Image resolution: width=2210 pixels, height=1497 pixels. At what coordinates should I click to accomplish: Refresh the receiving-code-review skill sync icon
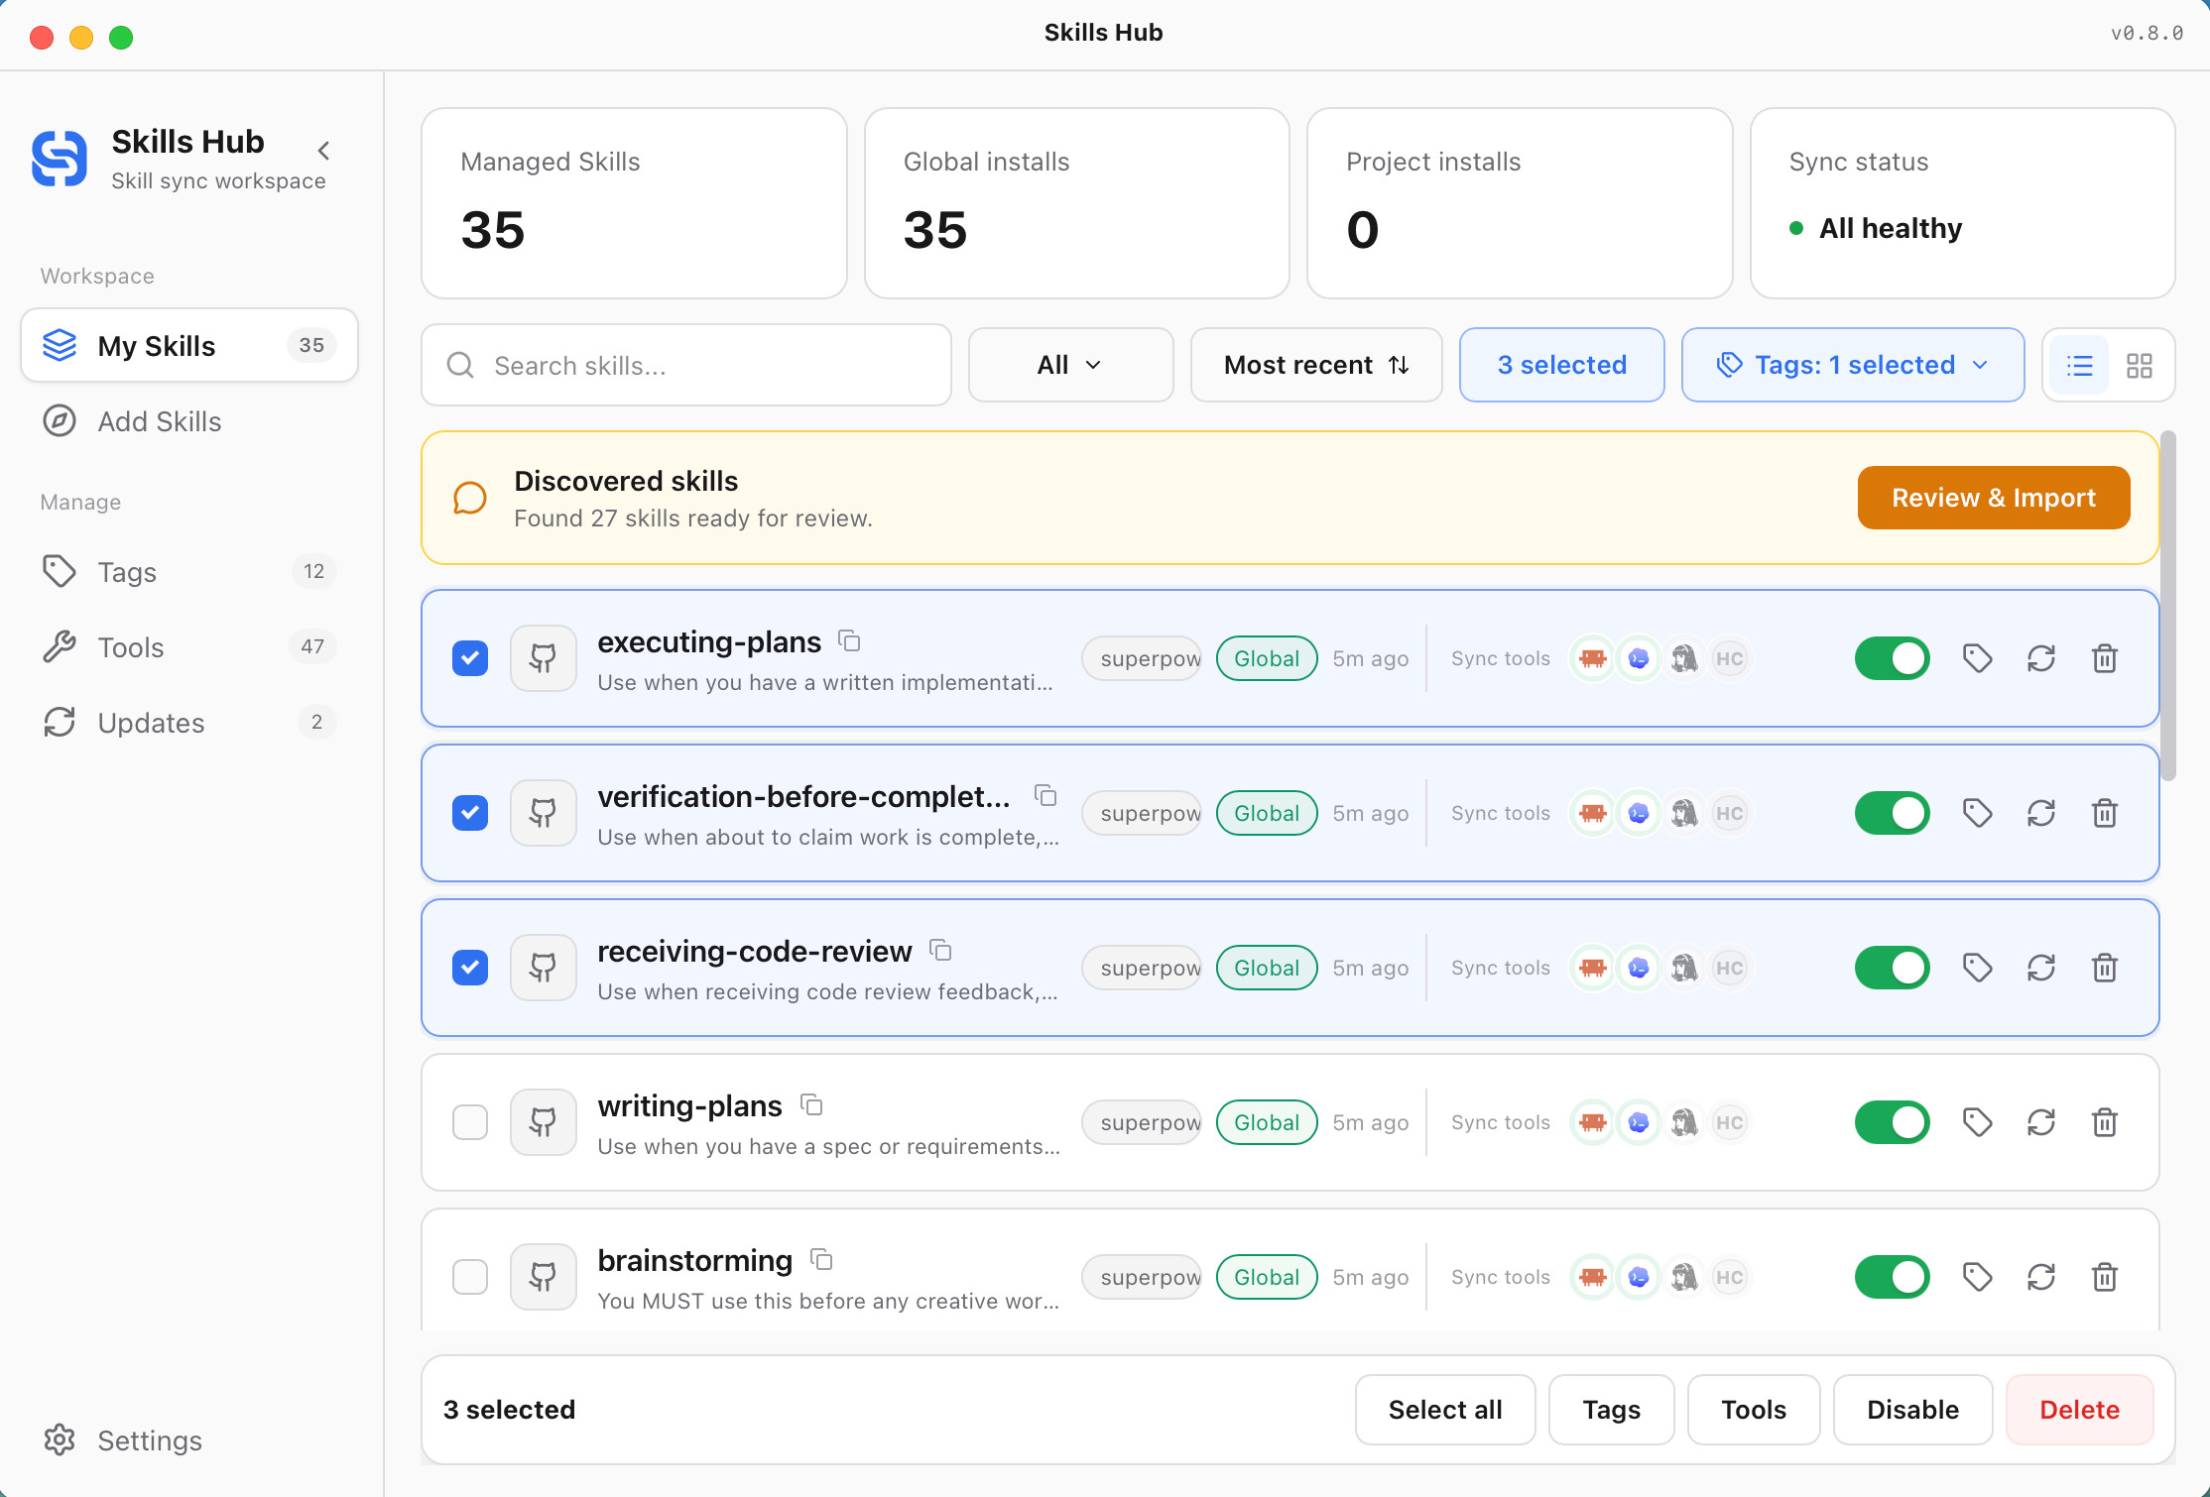pos(2041,968)
